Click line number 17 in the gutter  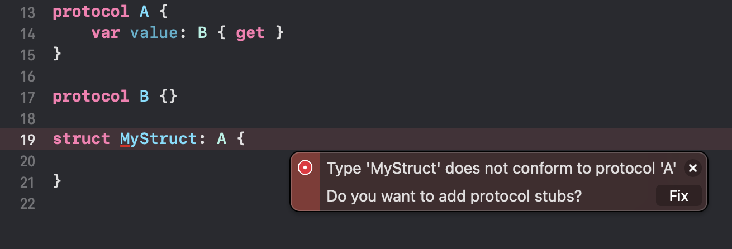[27, 97]
